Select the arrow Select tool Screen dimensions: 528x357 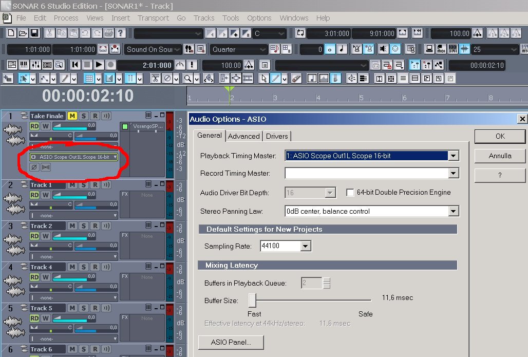[x=264, y=79]
